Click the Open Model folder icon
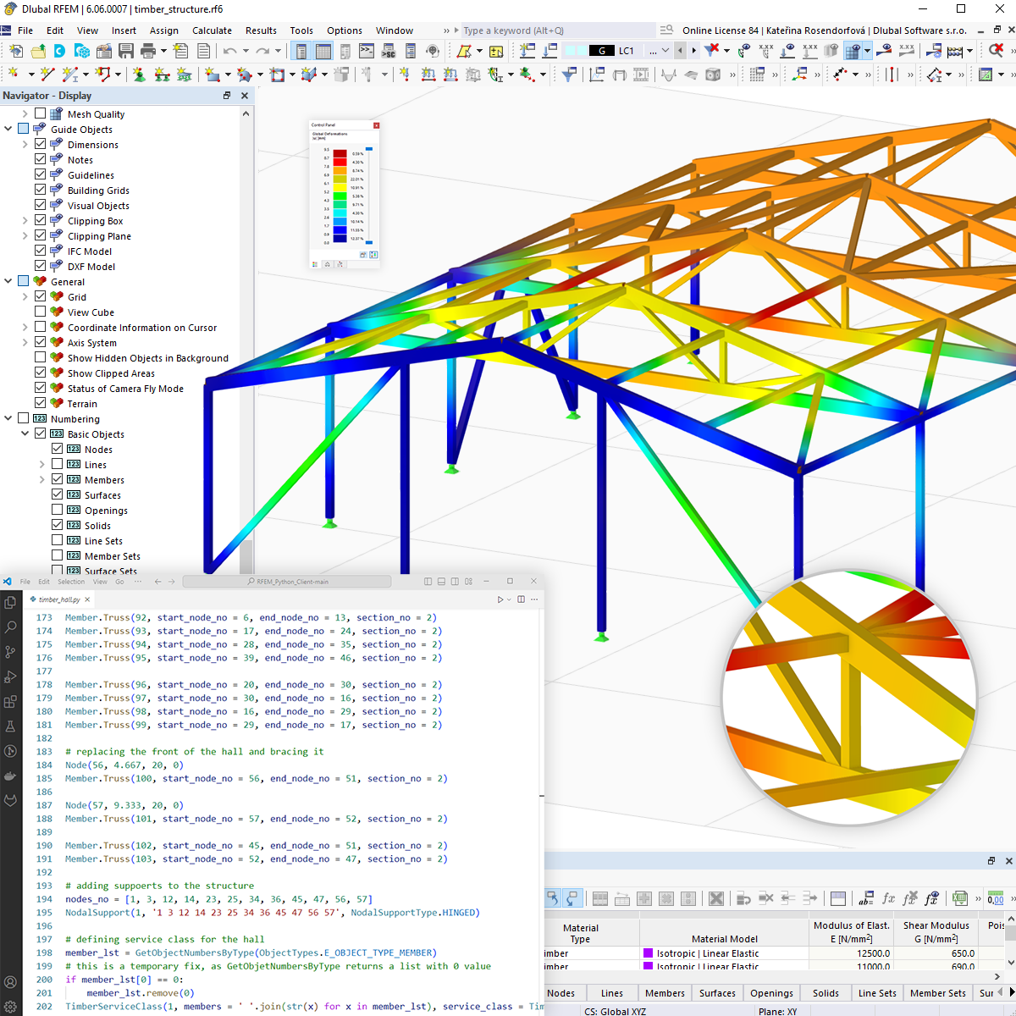1016x1016 pixels. tap(37, 51)
